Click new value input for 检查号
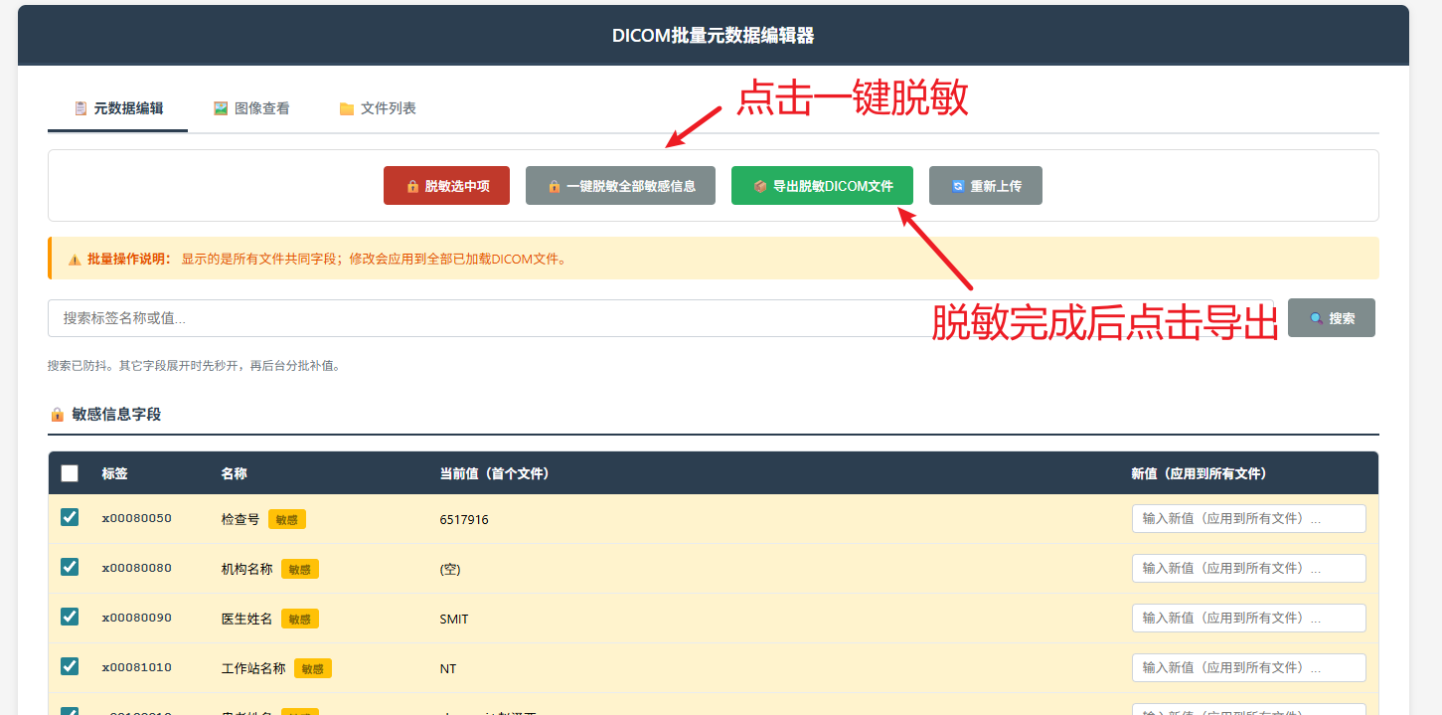This screenshot has height=715, width=1442. [x=1248, y=518]
